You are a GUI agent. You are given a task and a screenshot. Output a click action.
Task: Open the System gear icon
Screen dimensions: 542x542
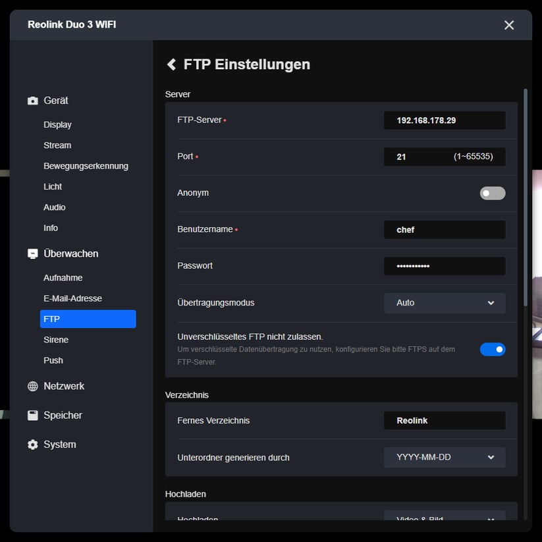pyautogui.click(x=32, y=445)
